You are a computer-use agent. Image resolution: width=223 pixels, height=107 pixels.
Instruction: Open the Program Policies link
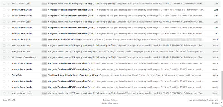point(110,100)
